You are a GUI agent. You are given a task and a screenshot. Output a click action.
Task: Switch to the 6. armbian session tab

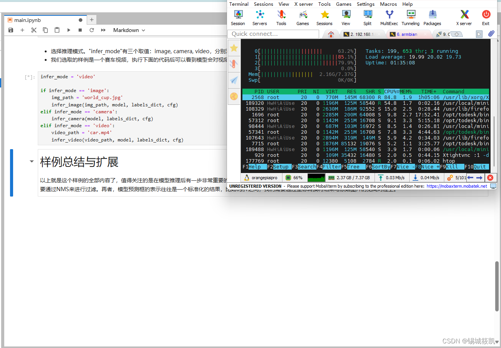[408, 34]
